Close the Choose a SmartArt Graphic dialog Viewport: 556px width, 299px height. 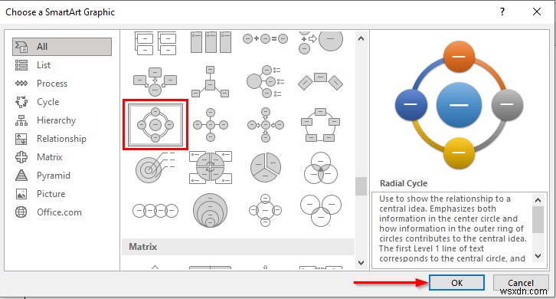point(537,11)
